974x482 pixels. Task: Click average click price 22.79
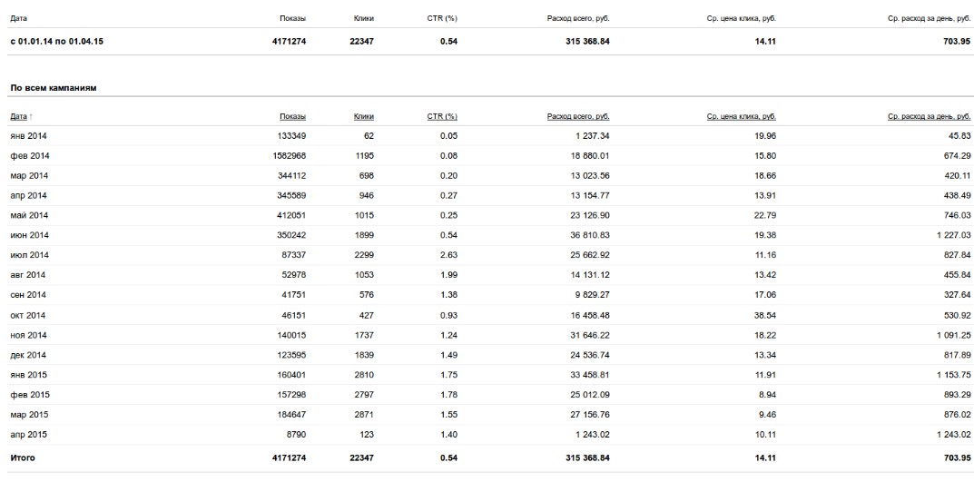(x=766, y=215)
